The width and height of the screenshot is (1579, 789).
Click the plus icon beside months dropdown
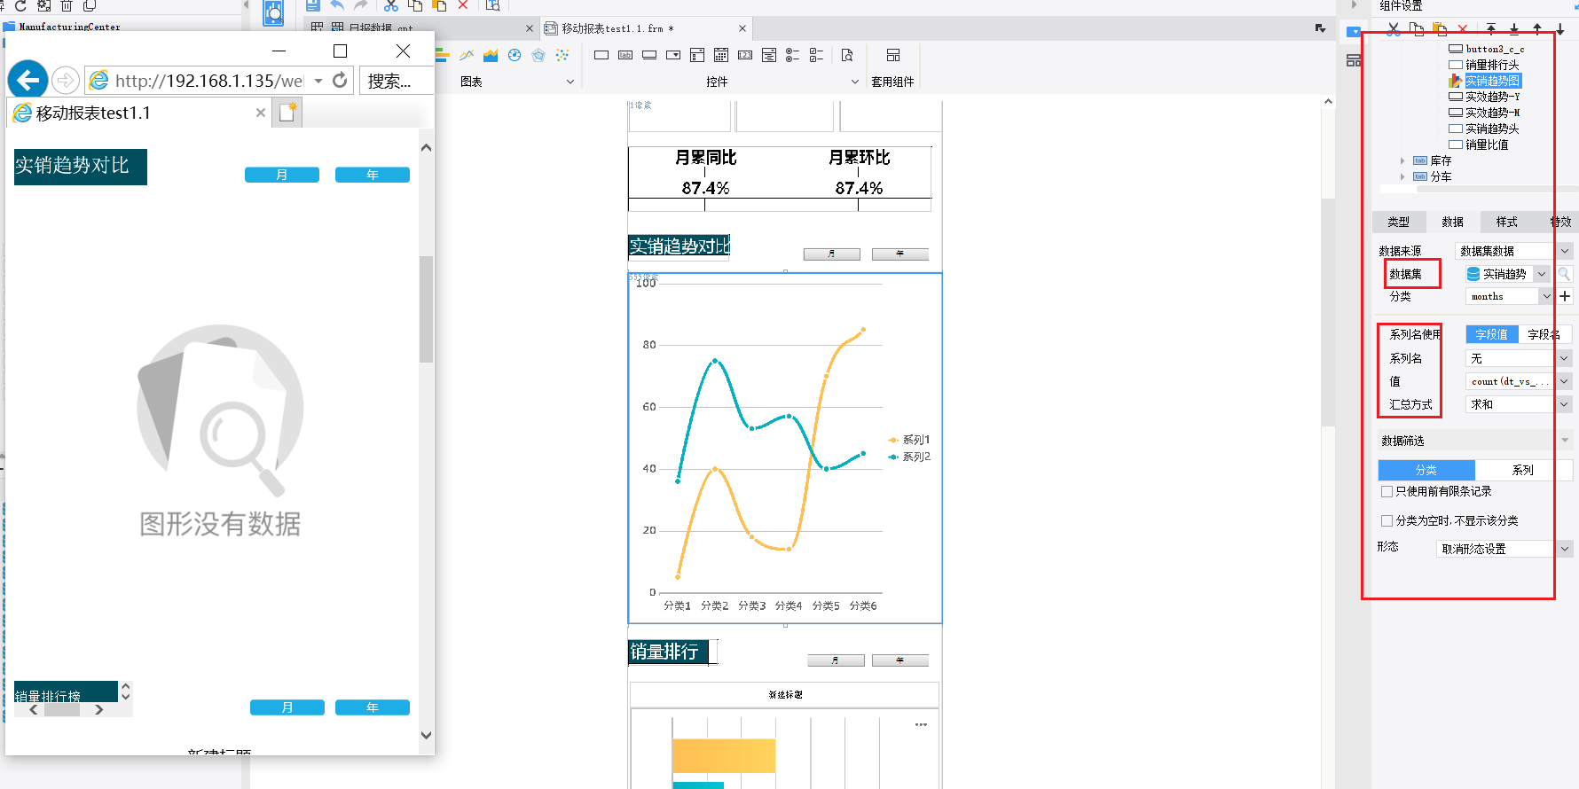coord(1565,296)
